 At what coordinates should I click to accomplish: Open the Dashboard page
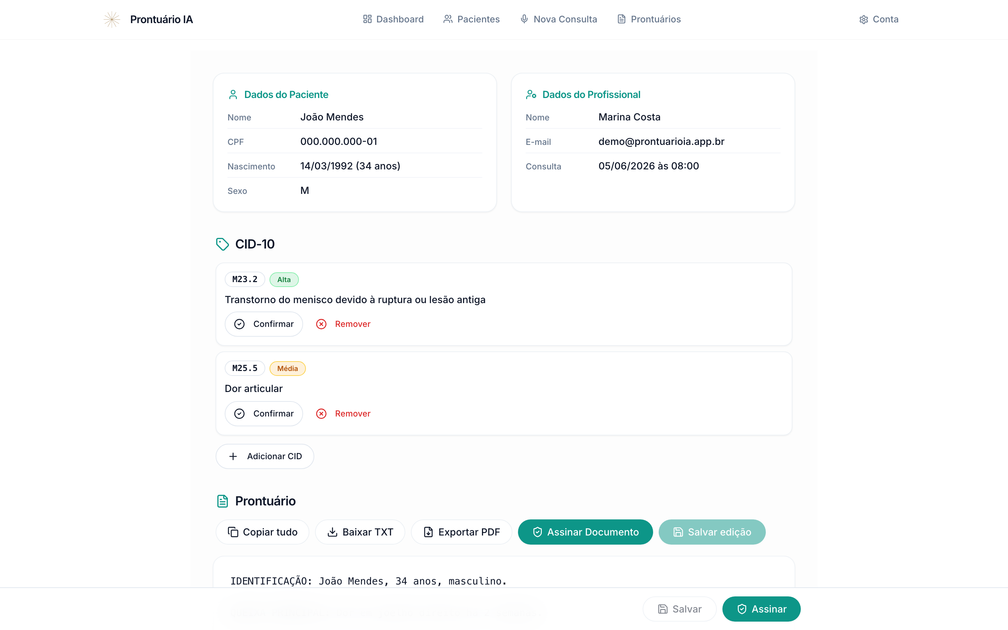tap(393, 19)
